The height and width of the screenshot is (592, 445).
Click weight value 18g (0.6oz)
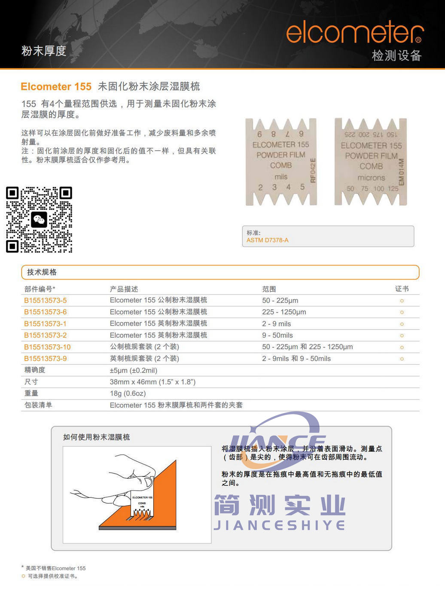click(x=128, y=394)
